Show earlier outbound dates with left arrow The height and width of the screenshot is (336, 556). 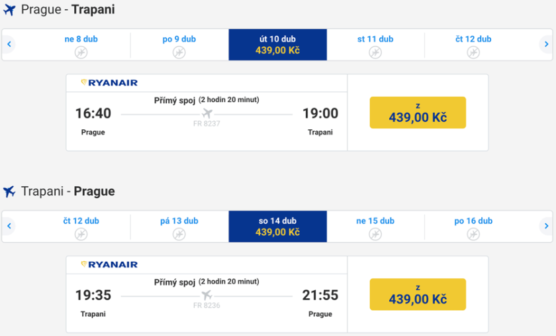(x=9, y=44)
